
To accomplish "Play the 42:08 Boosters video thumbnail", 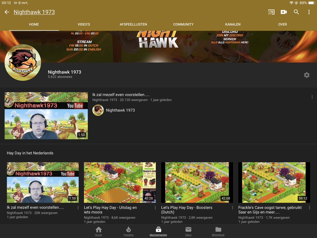I will pyautogui.click(x=197, y=182).
